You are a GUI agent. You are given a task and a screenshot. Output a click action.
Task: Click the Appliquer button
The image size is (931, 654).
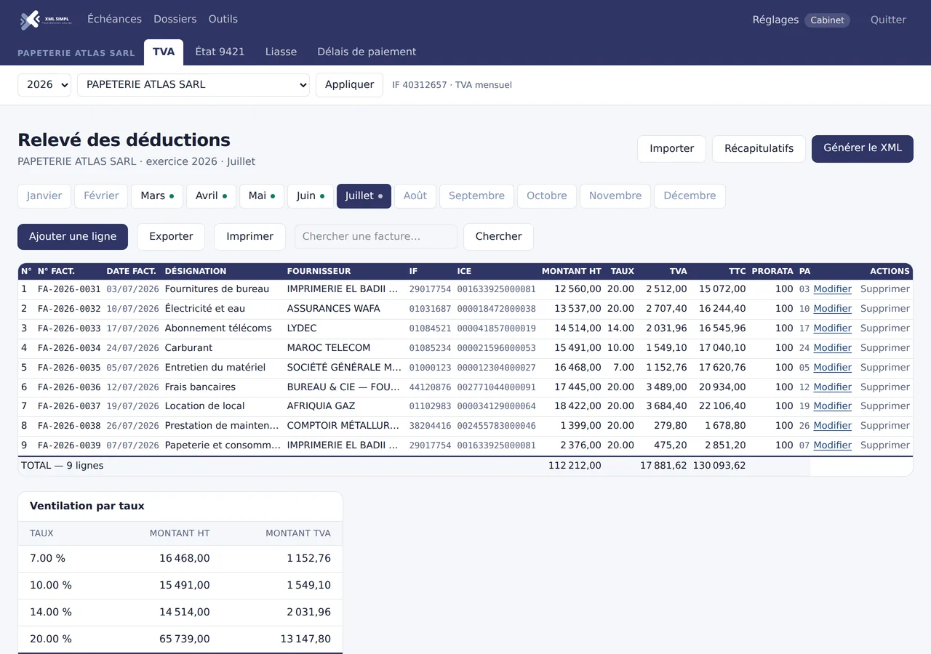tap(349, 85)
